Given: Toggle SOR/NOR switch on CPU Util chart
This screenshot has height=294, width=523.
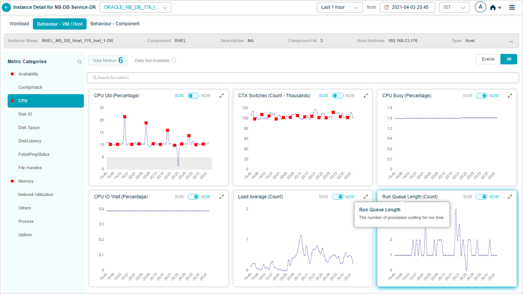Looking at the screenshot, I should point(193,96).
